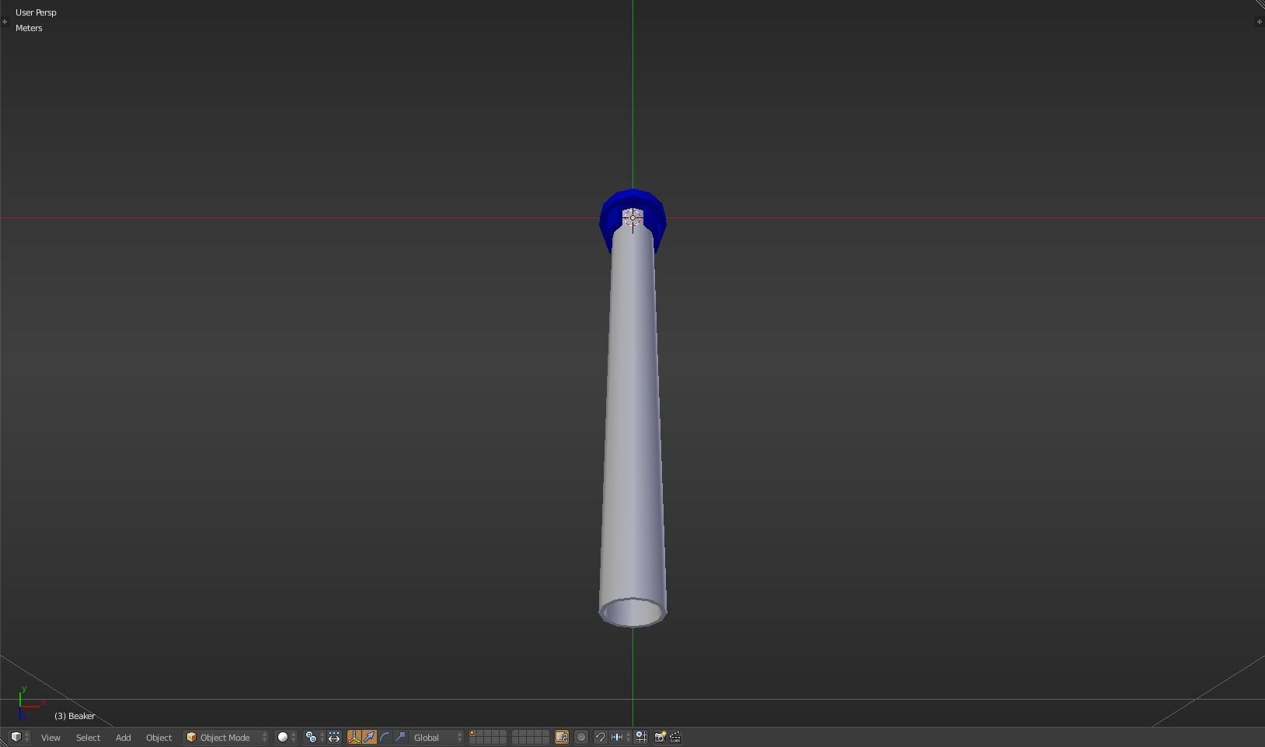
Task: Click the snap target grid icon
Action: pos(642,737)
